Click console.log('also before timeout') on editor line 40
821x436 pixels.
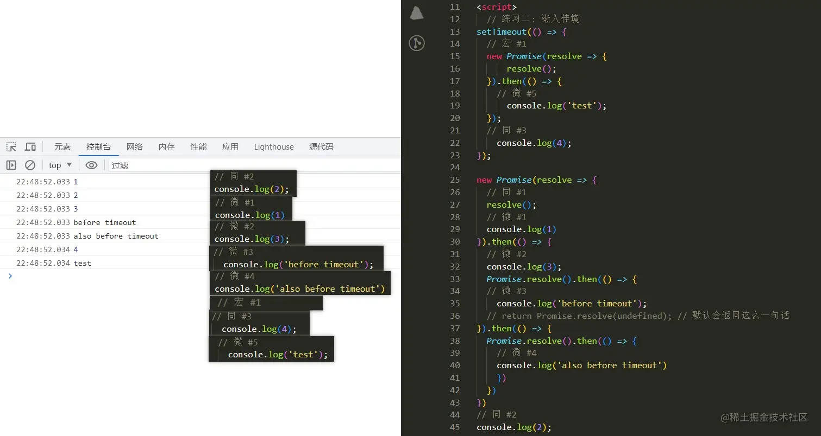pyautogui.click(x=582, y=366)
